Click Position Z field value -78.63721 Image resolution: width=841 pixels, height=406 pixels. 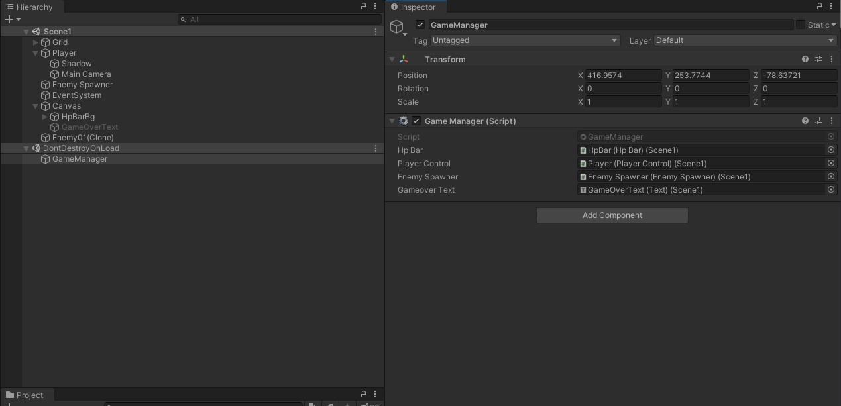(x=799, y=76)
